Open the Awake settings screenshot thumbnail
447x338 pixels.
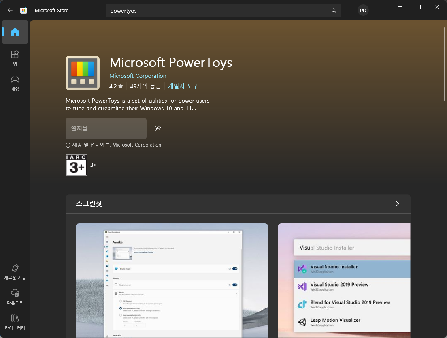tap(172, 280)
